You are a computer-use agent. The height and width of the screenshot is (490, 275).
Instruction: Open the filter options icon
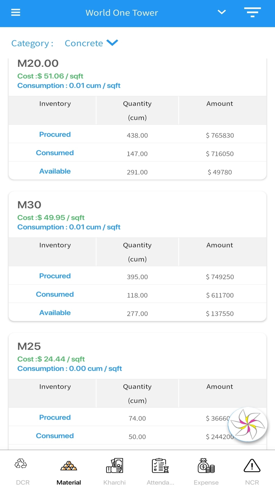(x=252, y=12)
